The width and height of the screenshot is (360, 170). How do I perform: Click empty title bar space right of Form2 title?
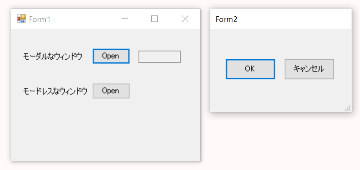click(x=294, y=19)
